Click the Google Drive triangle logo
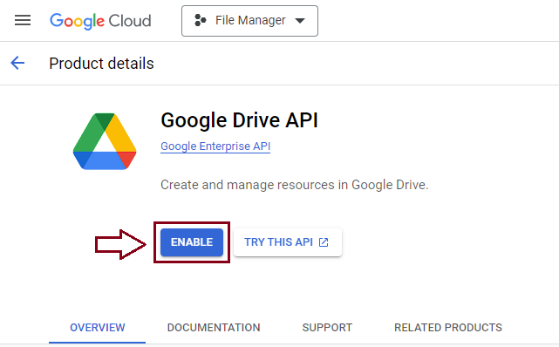Image resolution: width=559 pixels, height=347 pixels. click(105, 141)
